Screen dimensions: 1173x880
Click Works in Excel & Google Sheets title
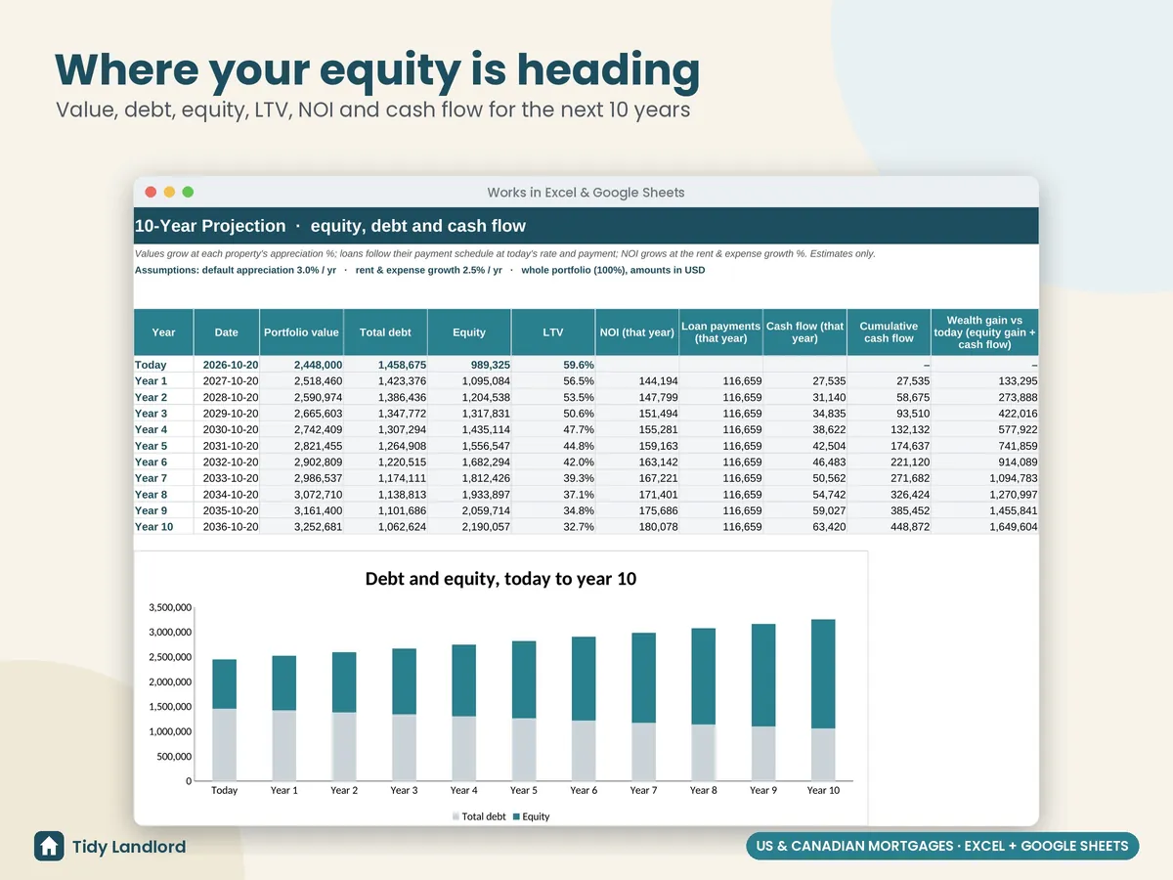tap(586, 193)
